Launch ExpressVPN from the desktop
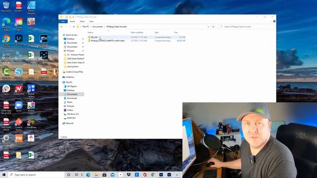Viewport: 317px width, 178px height. click(x=19, y=90)
